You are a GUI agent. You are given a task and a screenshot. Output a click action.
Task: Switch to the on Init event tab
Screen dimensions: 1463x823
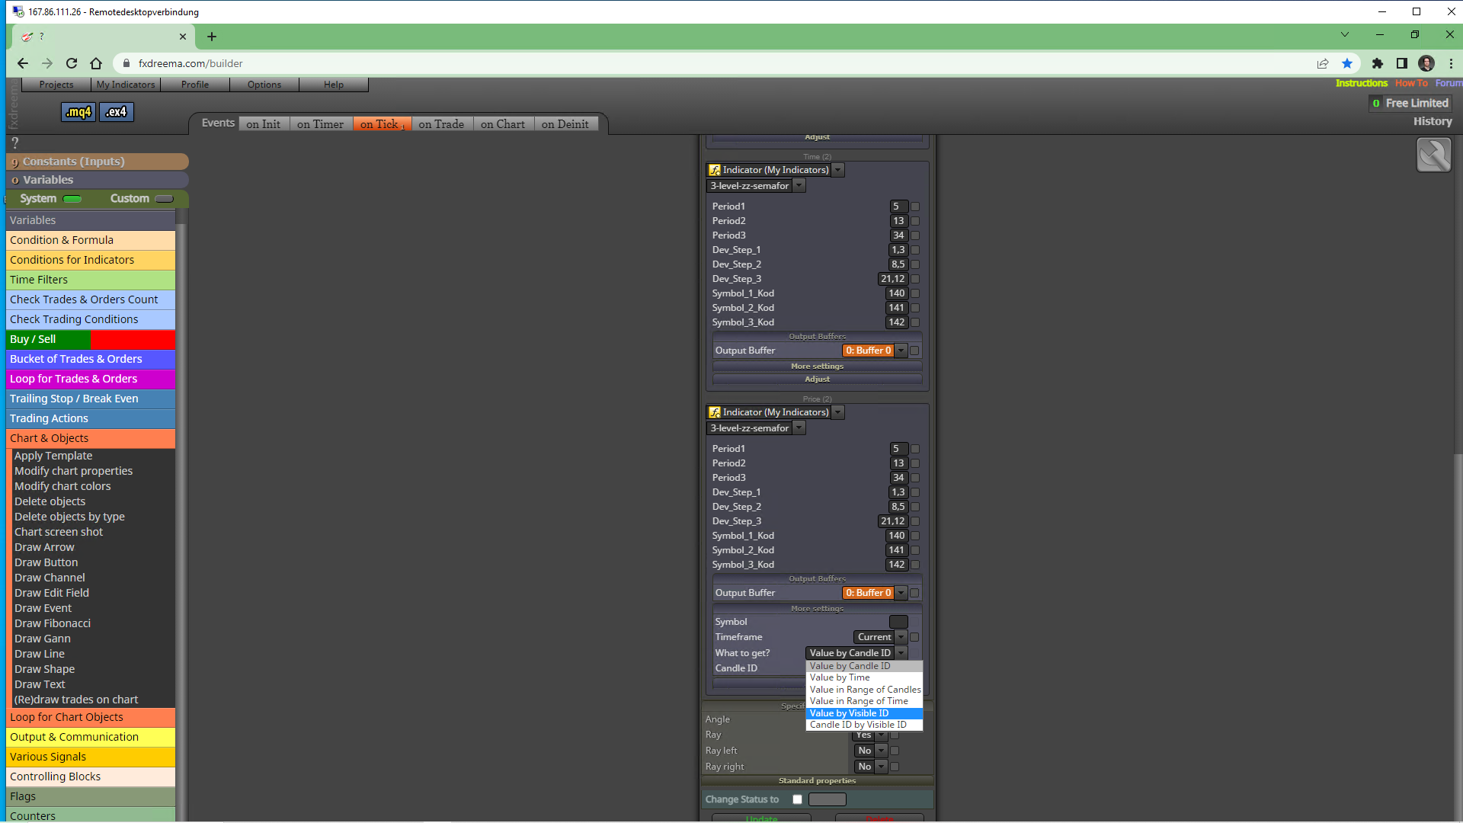point(264,124)
